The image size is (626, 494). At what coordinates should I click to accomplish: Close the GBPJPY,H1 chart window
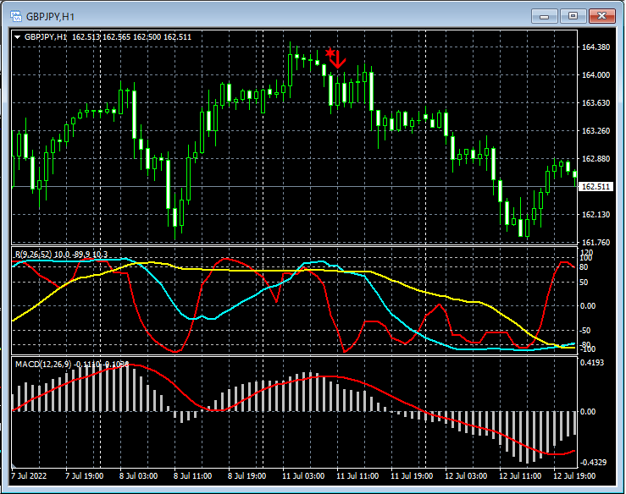[602, 15]
